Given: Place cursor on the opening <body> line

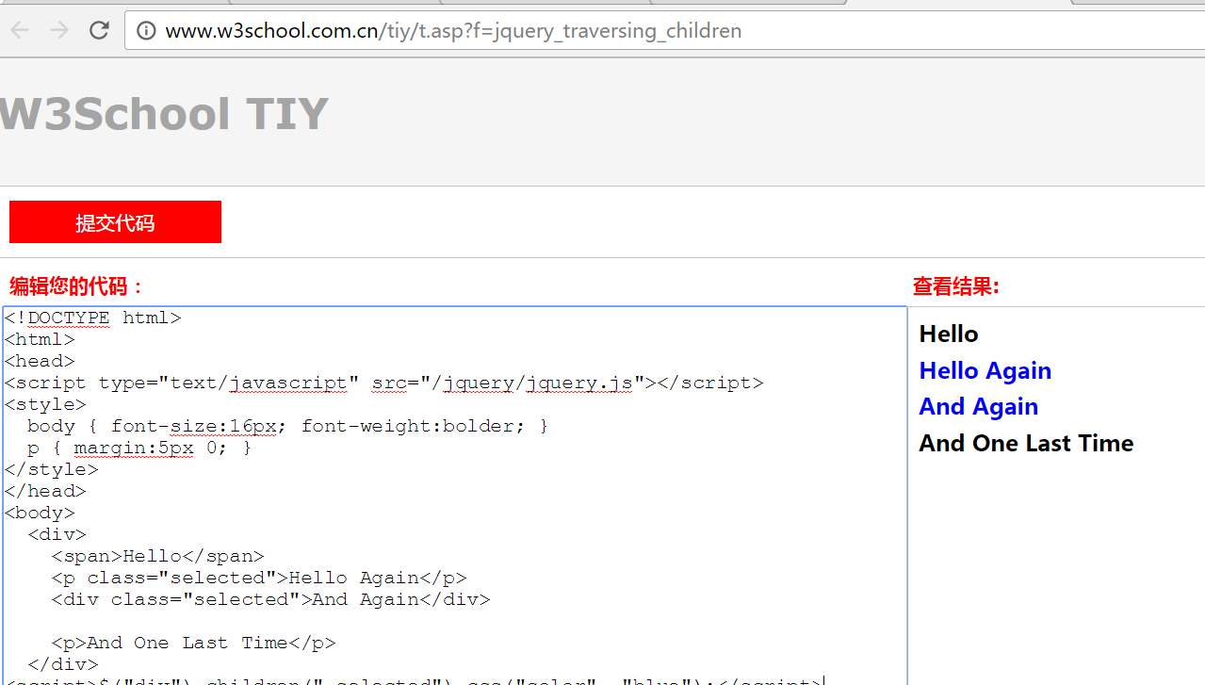Looking at the screenshot, I should click(x=40, y=513).
